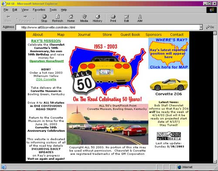
Task: Open the About page tab
Action: click(x=38, y=35)
